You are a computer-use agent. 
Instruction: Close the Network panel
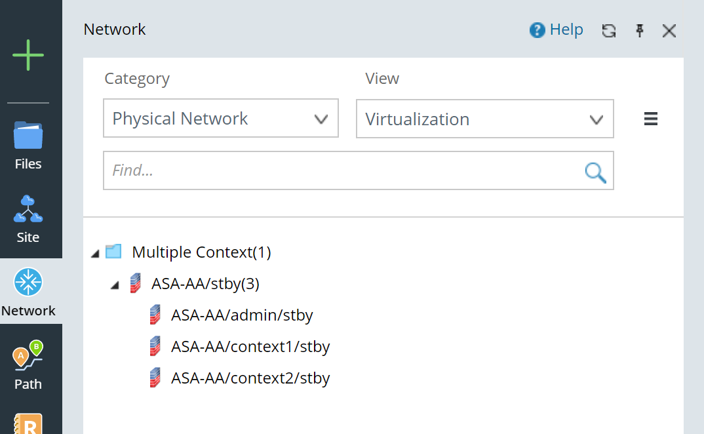point(669,30)
